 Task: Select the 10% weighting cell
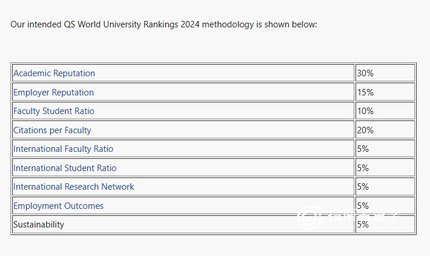pos(385,111)
